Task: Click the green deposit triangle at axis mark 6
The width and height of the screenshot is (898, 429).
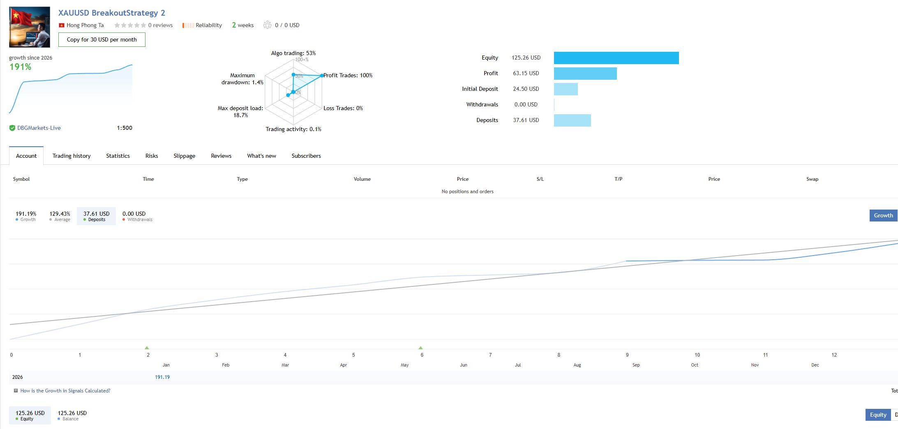Action: point(420,348)
